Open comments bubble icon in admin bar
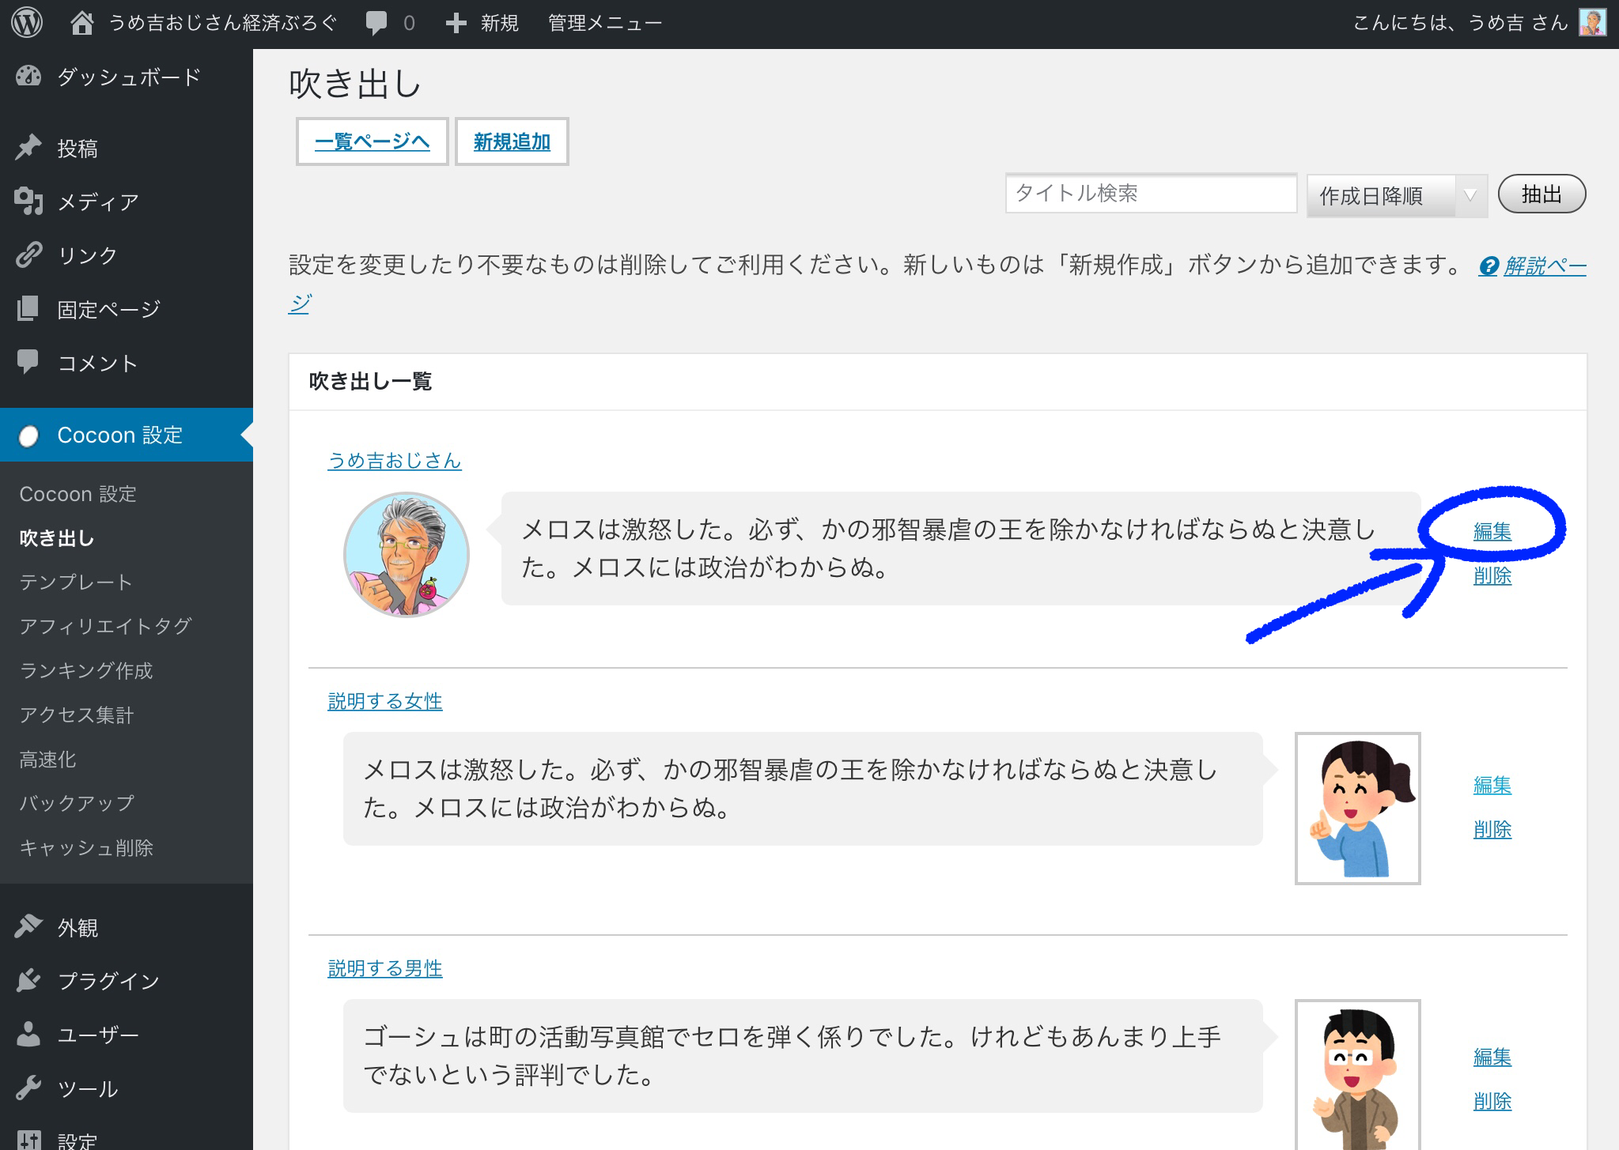Viewport: 1619px width, 1150px height. (x=376, y=23)
